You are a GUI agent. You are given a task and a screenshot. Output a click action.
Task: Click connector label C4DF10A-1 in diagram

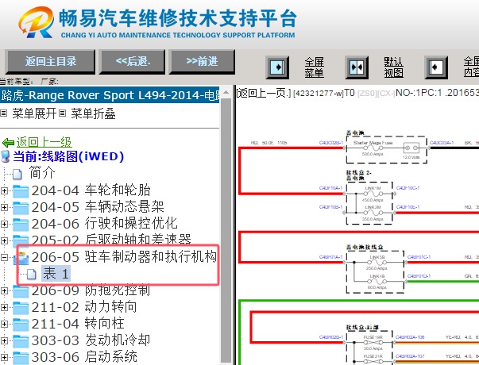pos(330,188)
